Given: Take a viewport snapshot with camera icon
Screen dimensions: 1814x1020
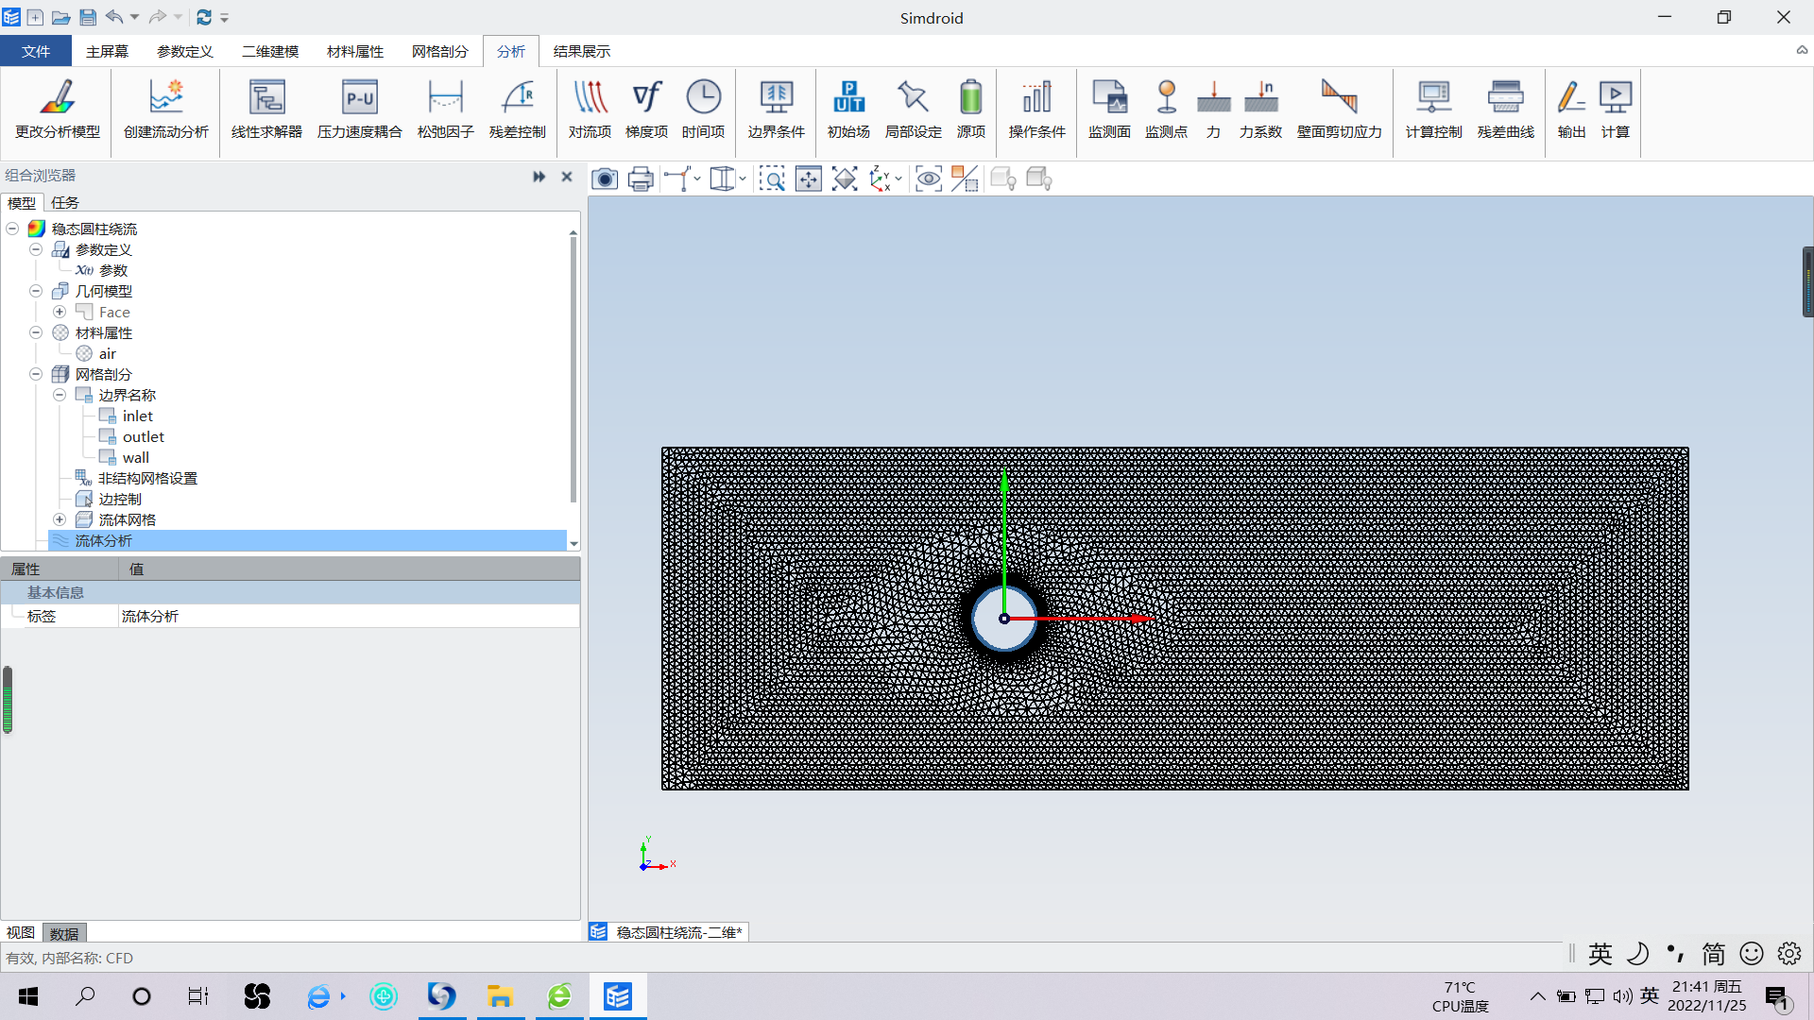Looking at the screenshot, I should point(605,178).
